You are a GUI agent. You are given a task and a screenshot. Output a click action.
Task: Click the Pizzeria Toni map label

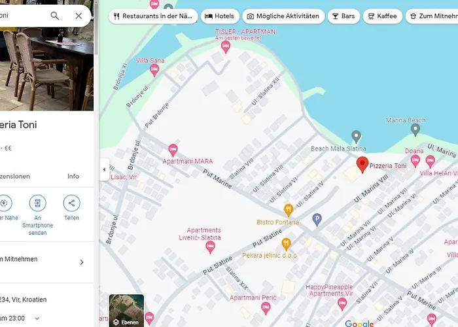click(388, 166)
